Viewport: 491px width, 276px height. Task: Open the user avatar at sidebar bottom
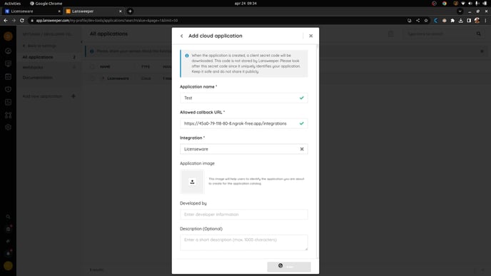point(8,266)
